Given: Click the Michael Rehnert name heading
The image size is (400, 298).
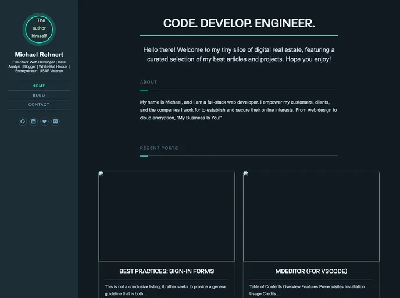Looking at the screenshot, I should [39, 55].
